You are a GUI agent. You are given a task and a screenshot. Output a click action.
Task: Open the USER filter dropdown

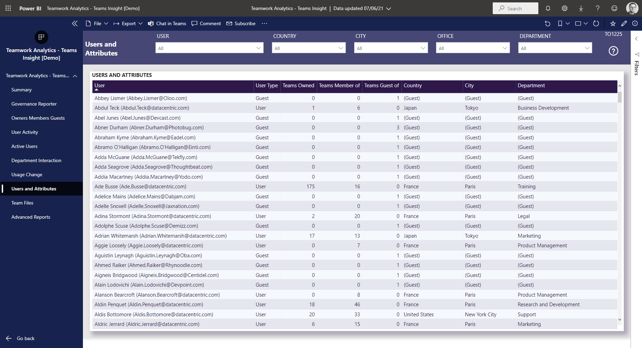click(x=209, y=48)
